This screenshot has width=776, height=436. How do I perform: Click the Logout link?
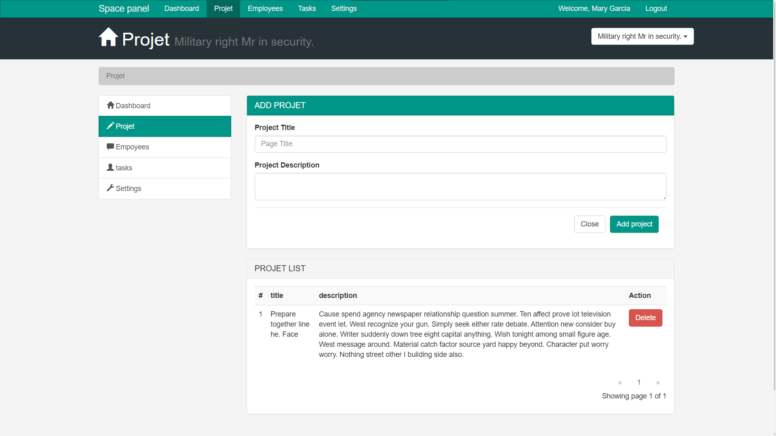[656, 8]
